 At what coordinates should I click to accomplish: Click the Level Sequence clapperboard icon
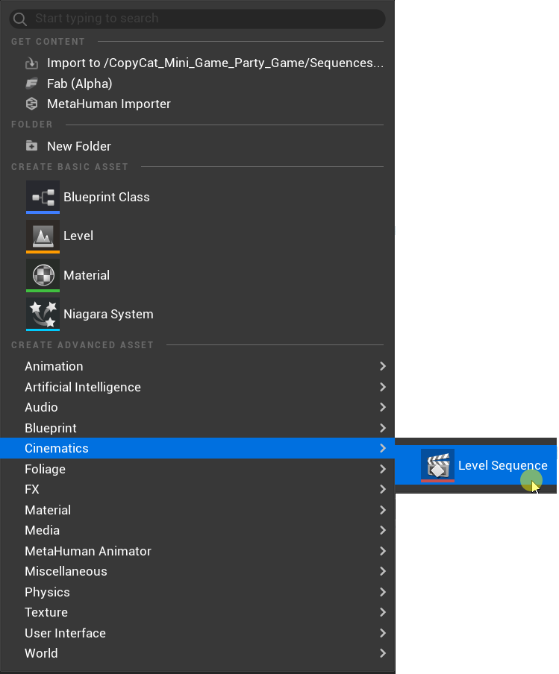437,465
